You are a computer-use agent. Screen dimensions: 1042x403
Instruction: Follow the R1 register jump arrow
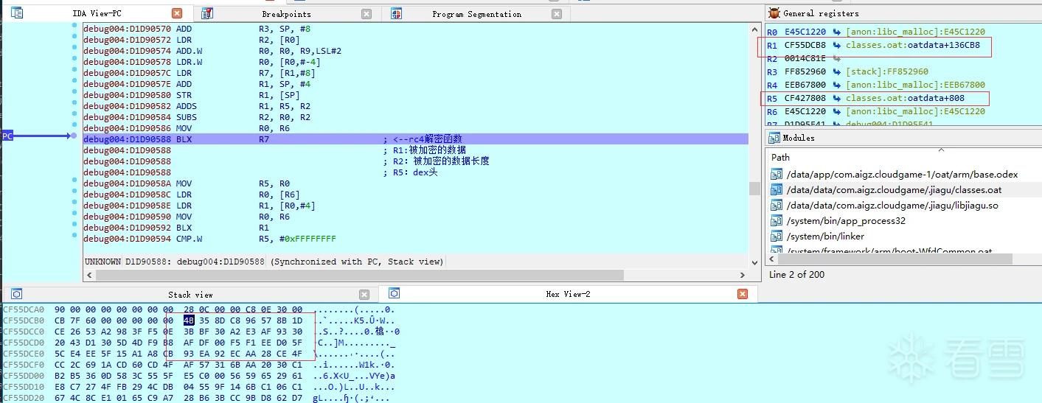(x=836, y=46)
